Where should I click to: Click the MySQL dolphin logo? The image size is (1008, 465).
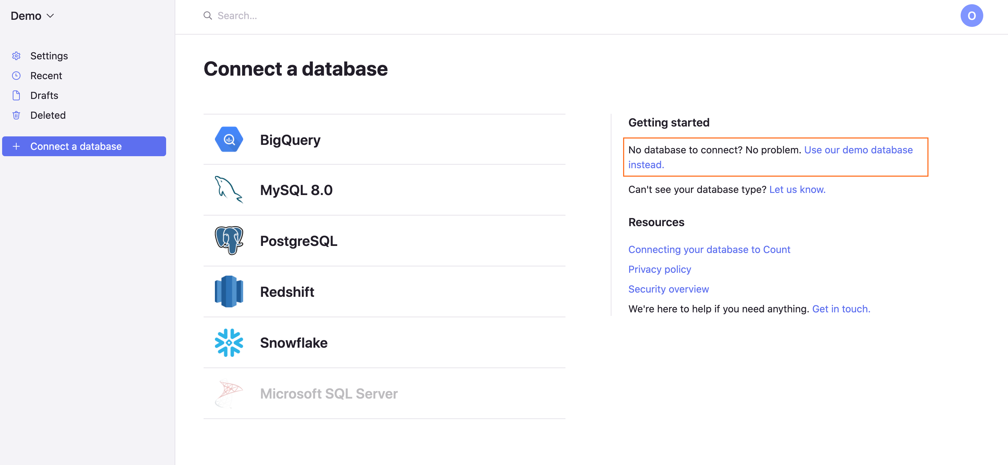pyautogui.click(x=229, y=190)
